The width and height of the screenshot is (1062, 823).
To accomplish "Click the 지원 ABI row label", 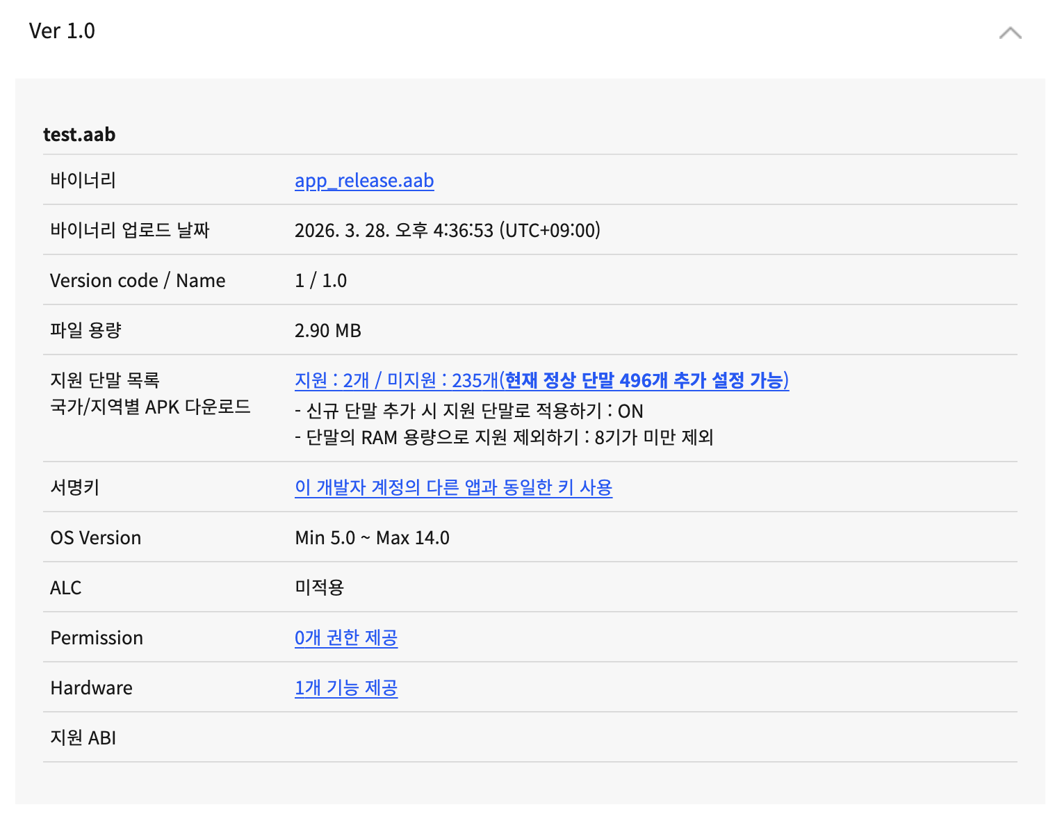I will (x=83, y=738).
